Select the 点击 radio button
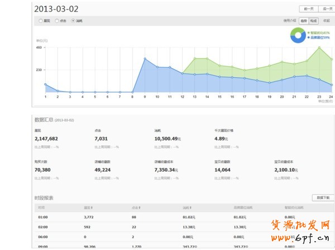This screenshot has height=250, width=335. [56, 21]
